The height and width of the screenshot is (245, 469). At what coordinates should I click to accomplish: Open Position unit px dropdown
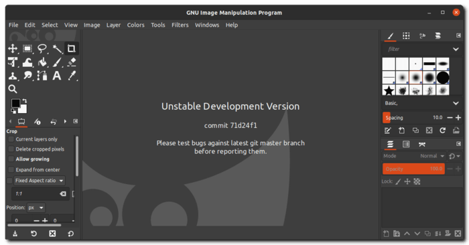coord(36,208)
